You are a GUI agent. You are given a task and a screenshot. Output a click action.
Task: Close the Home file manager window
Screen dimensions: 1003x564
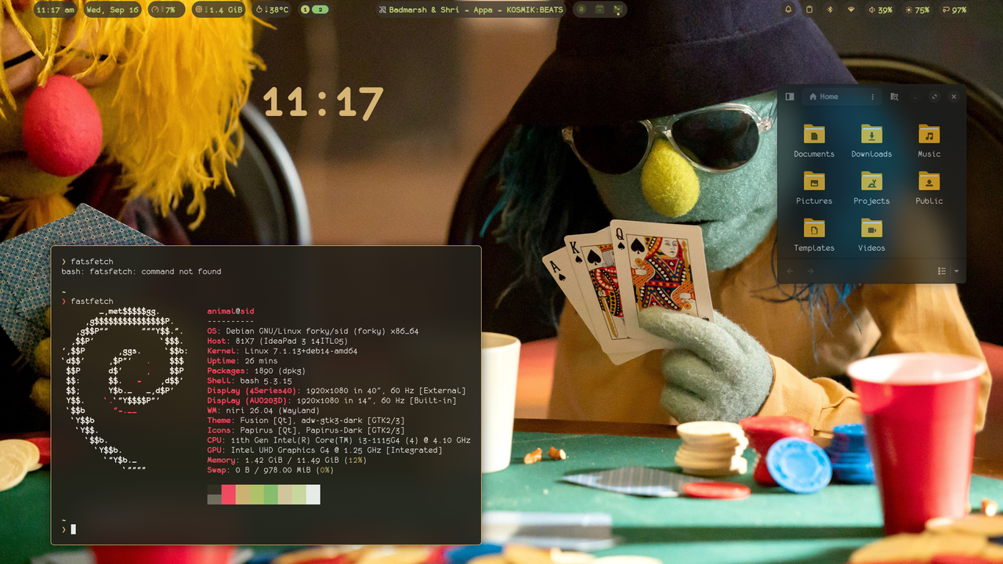pos(954,96)
